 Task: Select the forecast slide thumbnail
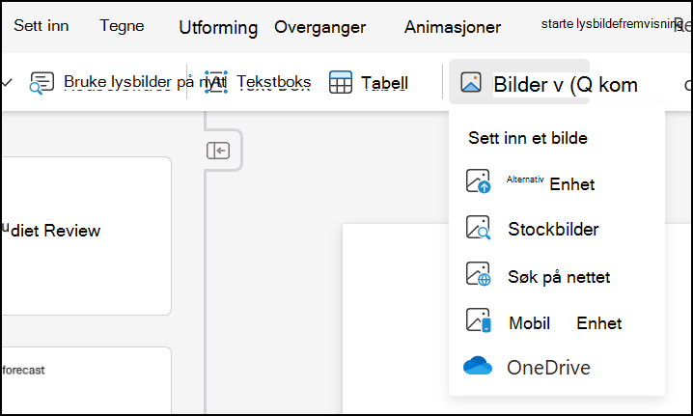[x=86, y=380]
